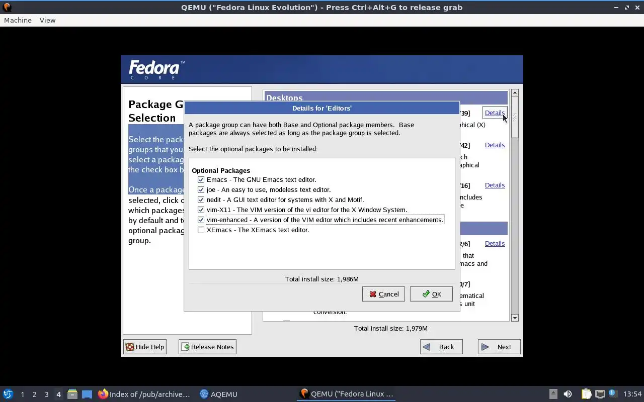Image resolution: width=644 pixels, height=402 pixels.
Task: Click the package list scrollbar thumb
Action: coord(515,117)
